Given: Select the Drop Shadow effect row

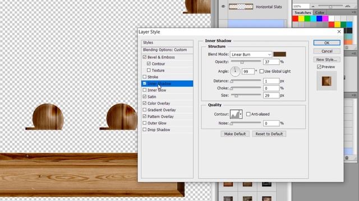Looking at the screenshot, I should point(167,130).
